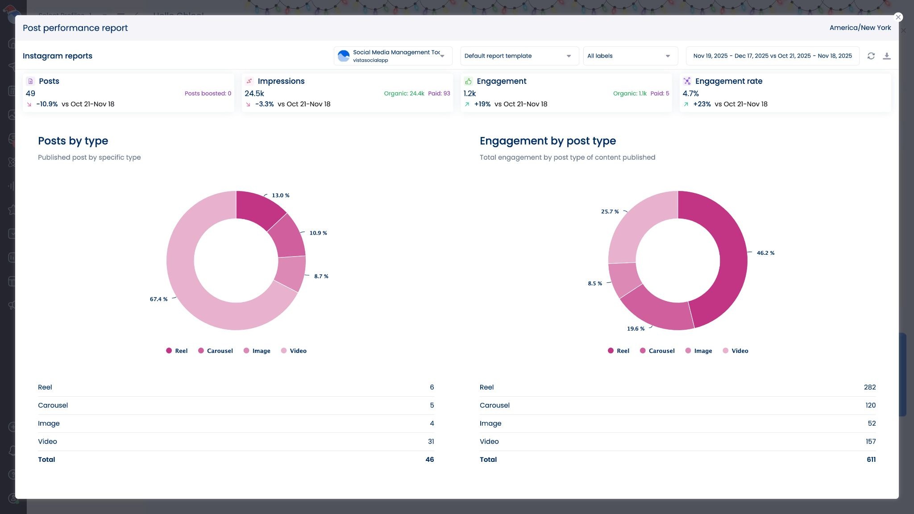
Task: Close the Post performance report dialog
Action: pos(898,17)
